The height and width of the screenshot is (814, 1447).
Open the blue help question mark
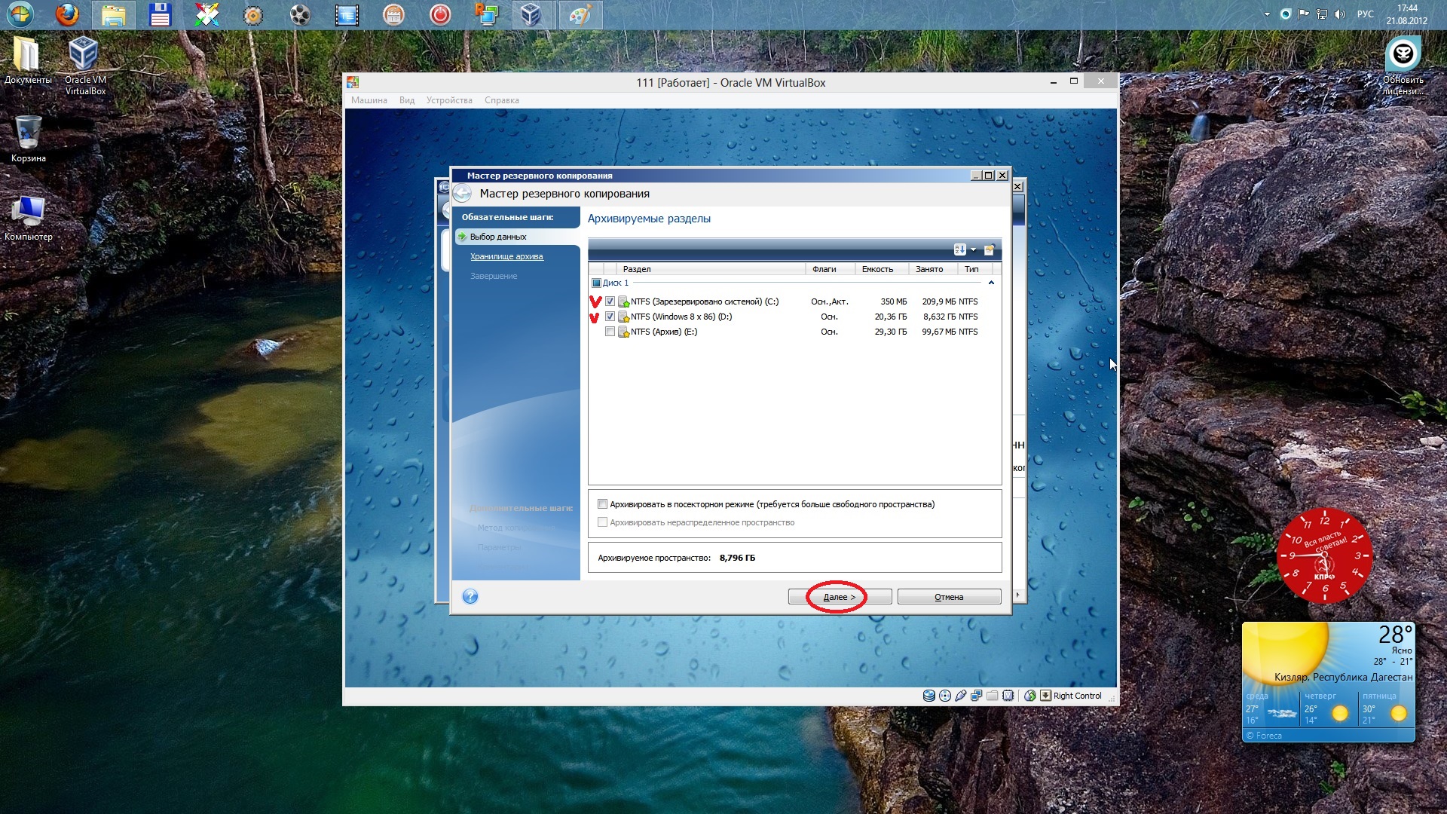(470, 597)
